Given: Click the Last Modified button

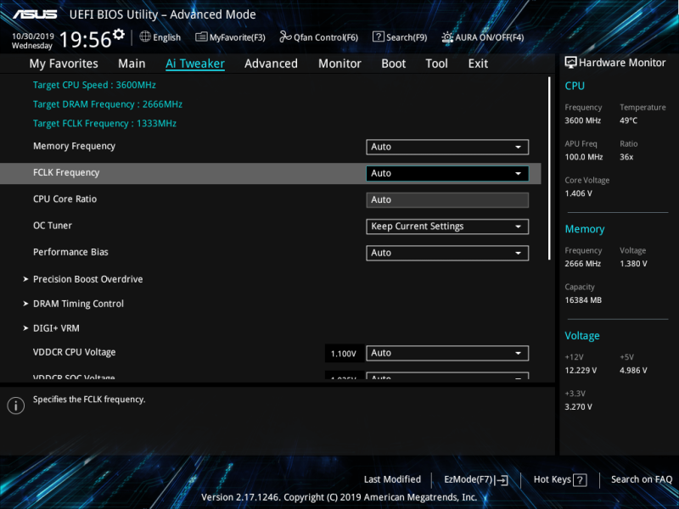Looking at the screenshot, I should [x=392, y=479].
